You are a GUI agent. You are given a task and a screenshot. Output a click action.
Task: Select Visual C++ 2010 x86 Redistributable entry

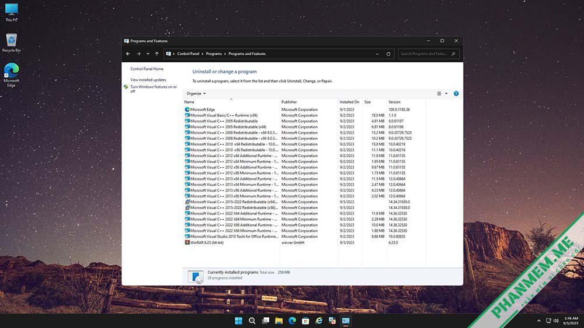tap(305, 150)
